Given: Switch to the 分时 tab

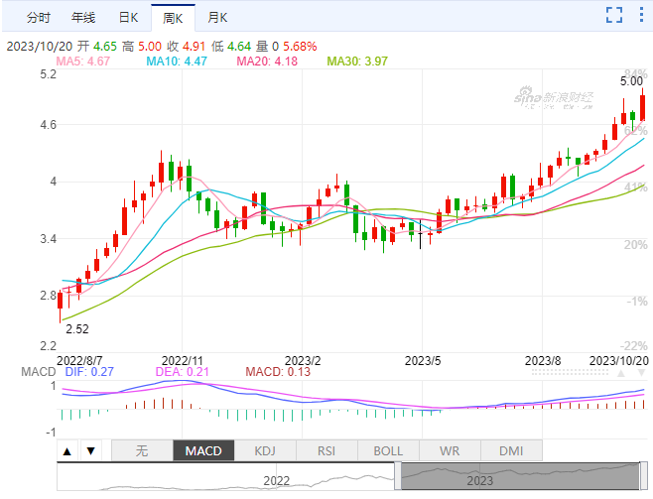Looking at the screenshot, I should click(39, 18).
